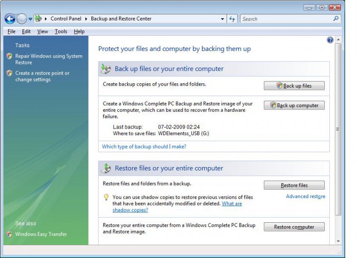Click the Protect your files page heading

click(174, 49)
